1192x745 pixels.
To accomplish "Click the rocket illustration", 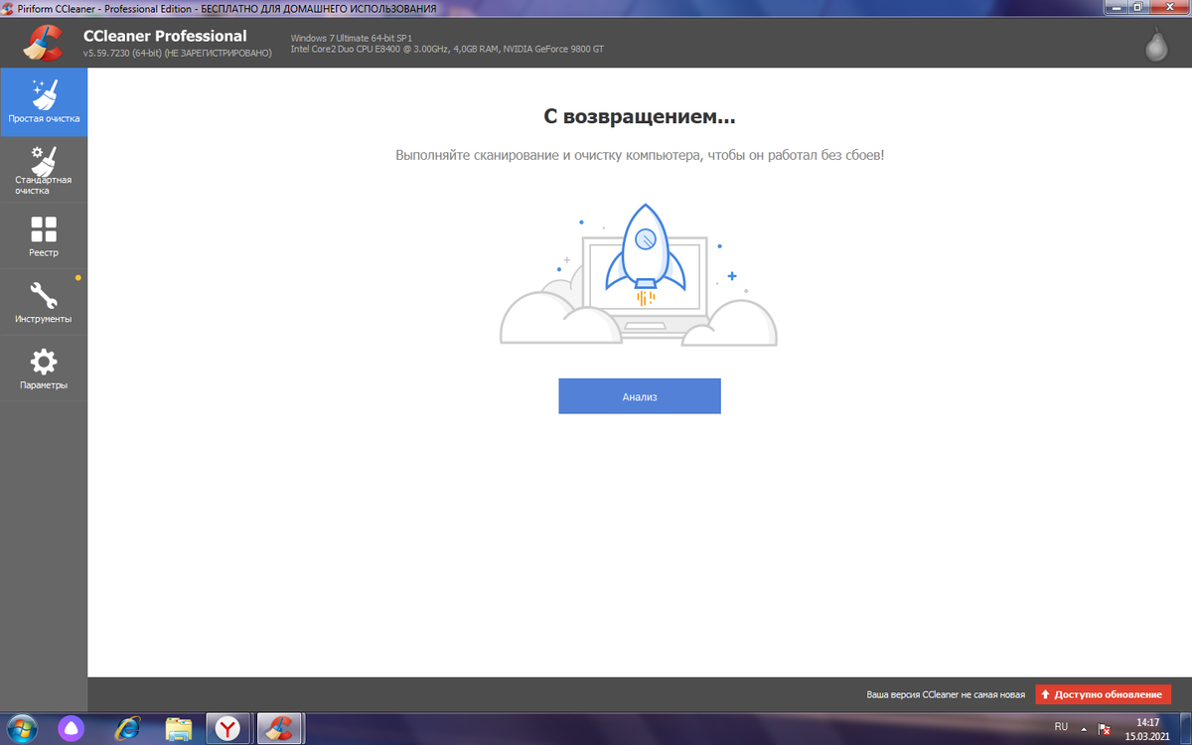I will click(x=646, y=253).
